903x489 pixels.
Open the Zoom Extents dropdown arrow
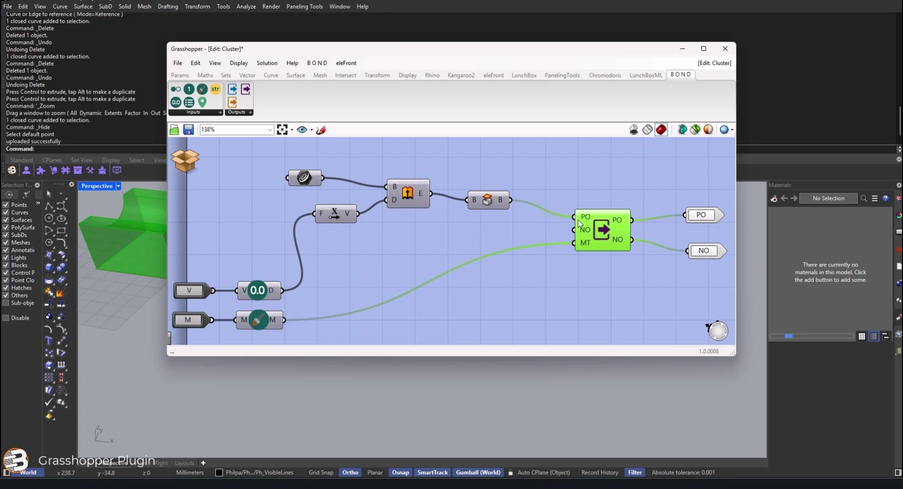tap(292, 130)
